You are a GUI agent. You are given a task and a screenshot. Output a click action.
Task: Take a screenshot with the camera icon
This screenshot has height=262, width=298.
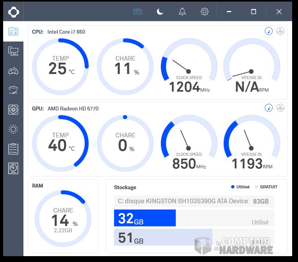[x=137, y=12]
